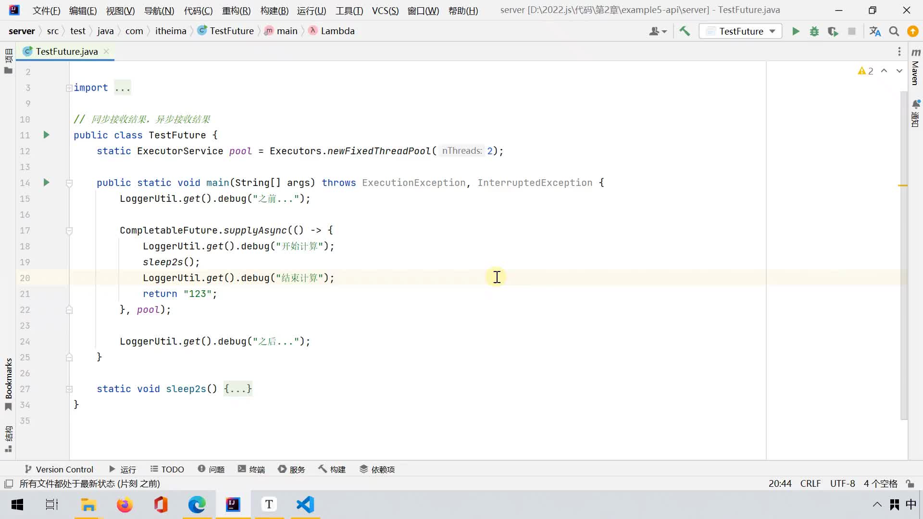
Task: Build project with the hammer icon
Action: tap(685, 31)
